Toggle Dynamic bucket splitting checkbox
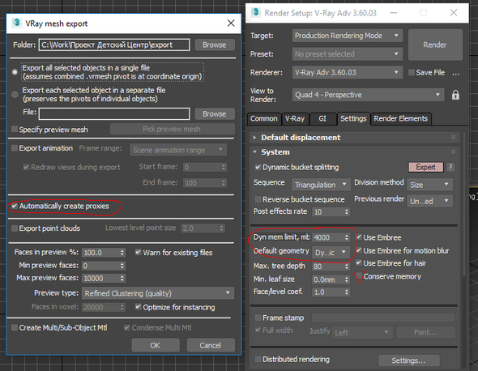Image resolution: width=478 pixels, height=371 pixels. coord(258,167)
